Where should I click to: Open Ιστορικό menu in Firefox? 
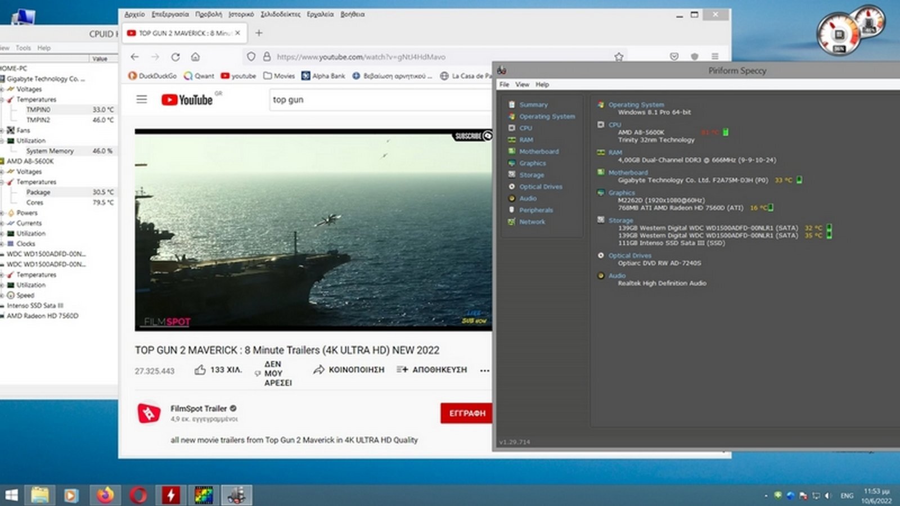tap(241, 15)
